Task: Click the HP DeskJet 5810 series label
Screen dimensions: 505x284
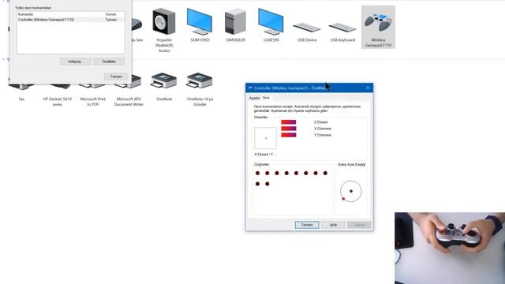Action: tap(58, 102)
